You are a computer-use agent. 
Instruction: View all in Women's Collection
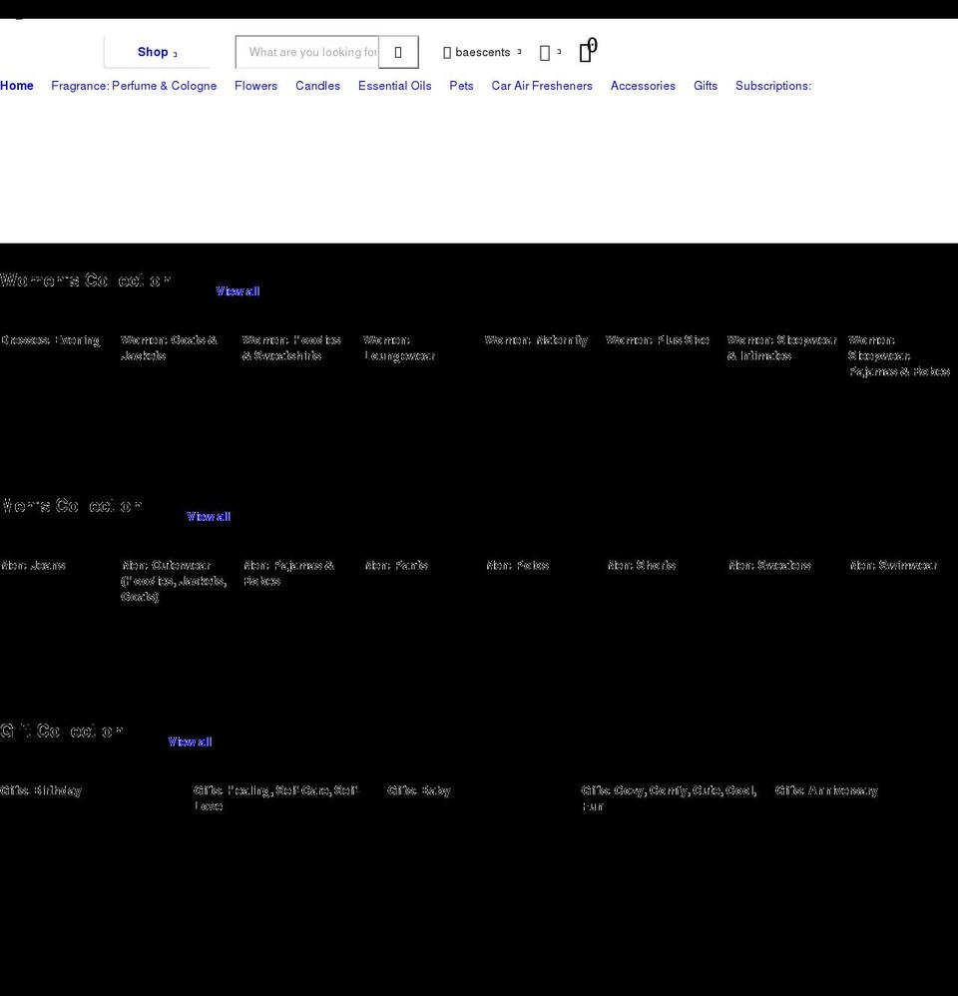coord(238,291)
